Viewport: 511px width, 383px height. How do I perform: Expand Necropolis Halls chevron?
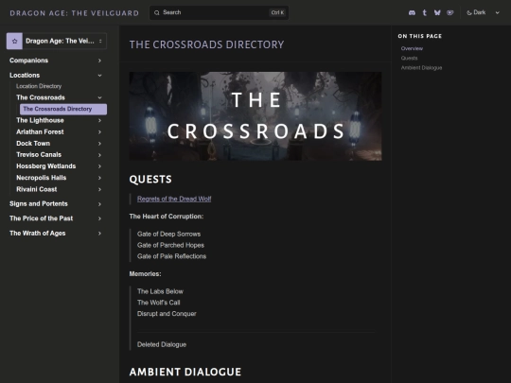tap(99, 178)
